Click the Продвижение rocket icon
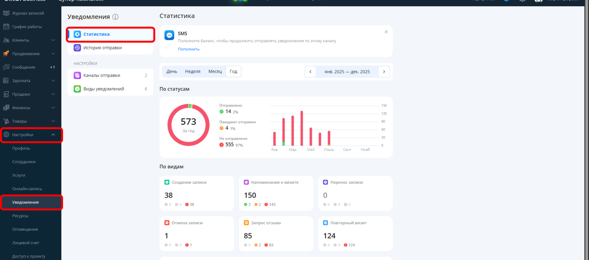Image resolution: width=589 pixels, height=260 pixels. tap(6, 54)
